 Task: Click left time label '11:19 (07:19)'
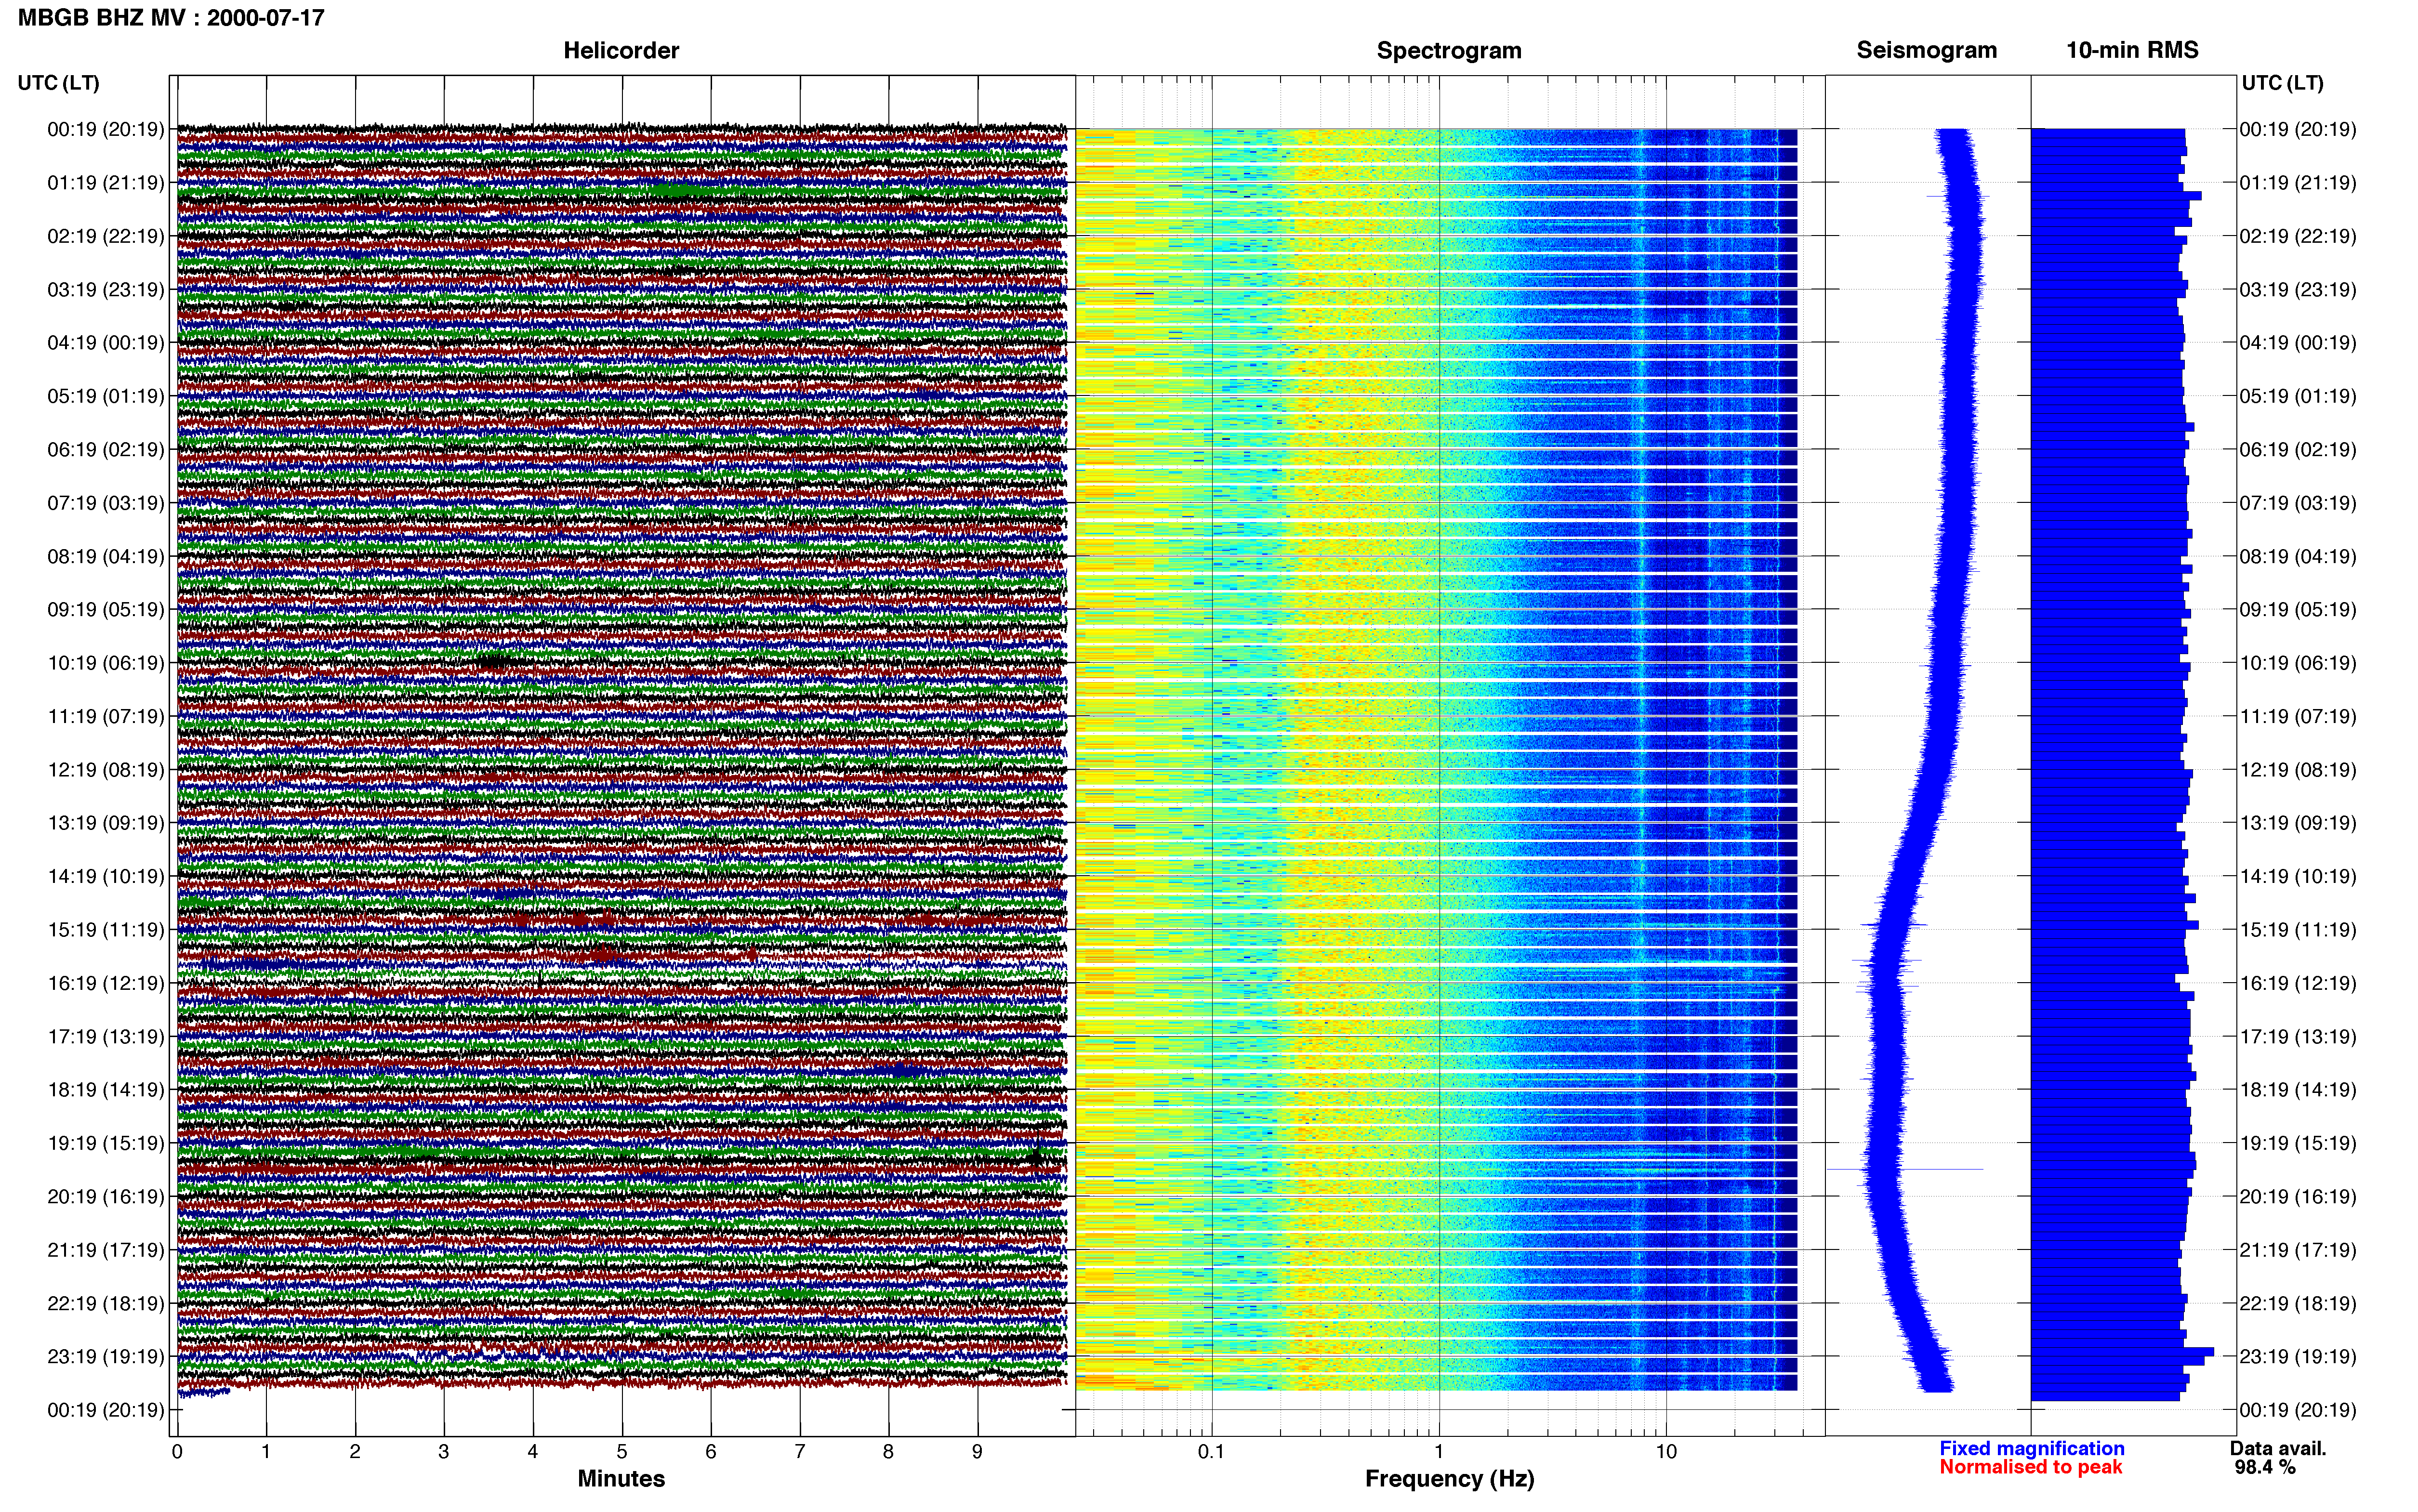105,716
